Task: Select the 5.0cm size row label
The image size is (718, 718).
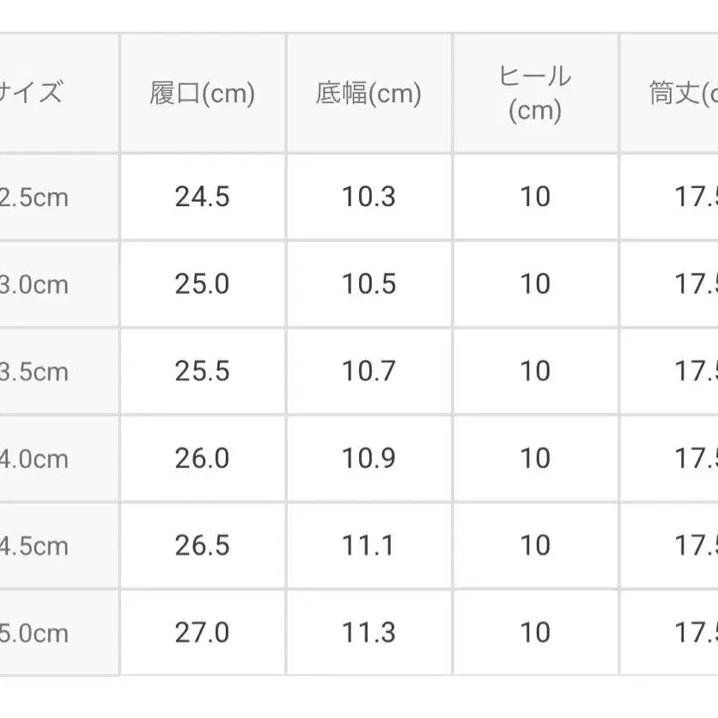Action: (x=34, y=633)
